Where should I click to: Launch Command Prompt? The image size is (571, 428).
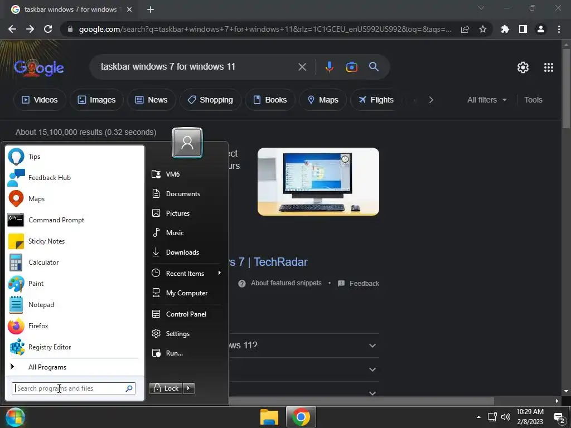coord(75,220)
